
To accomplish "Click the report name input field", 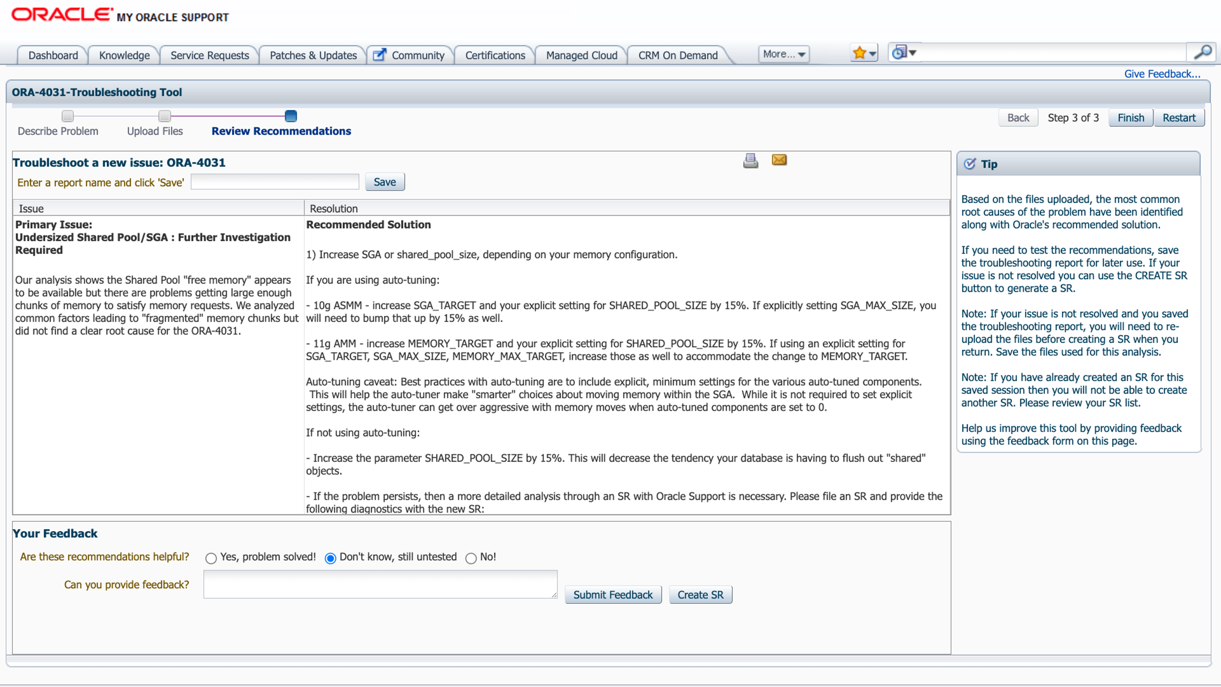I will tap(274, 182).
